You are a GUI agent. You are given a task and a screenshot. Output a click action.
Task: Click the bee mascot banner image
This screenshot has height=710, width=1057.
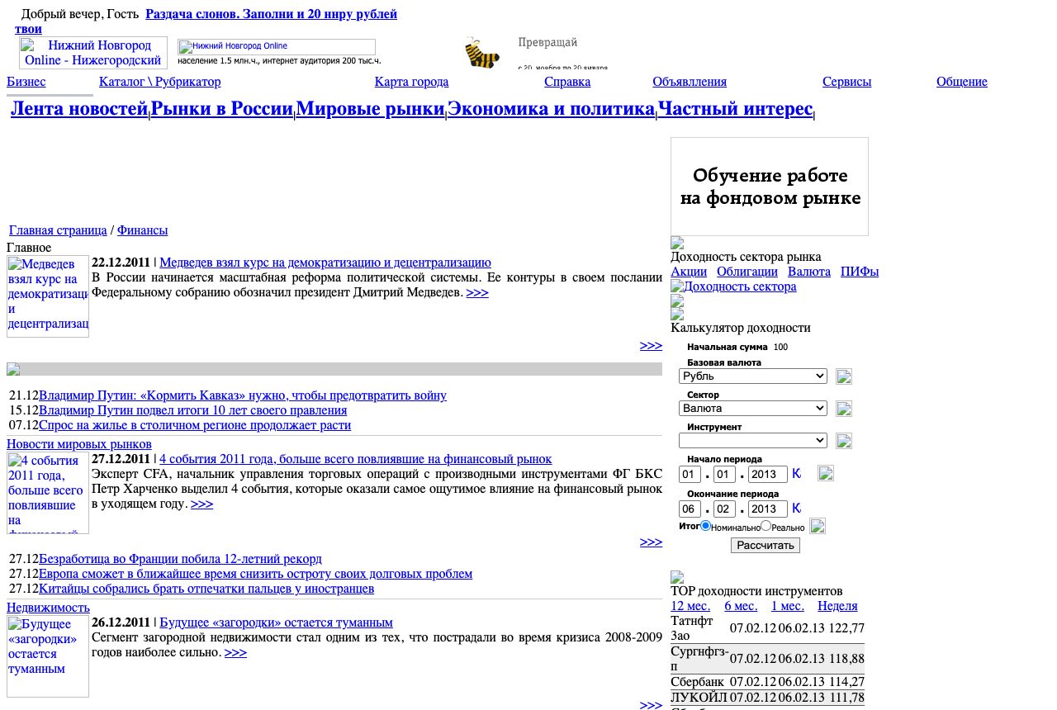pyautogui.click(x=482, y=53)
